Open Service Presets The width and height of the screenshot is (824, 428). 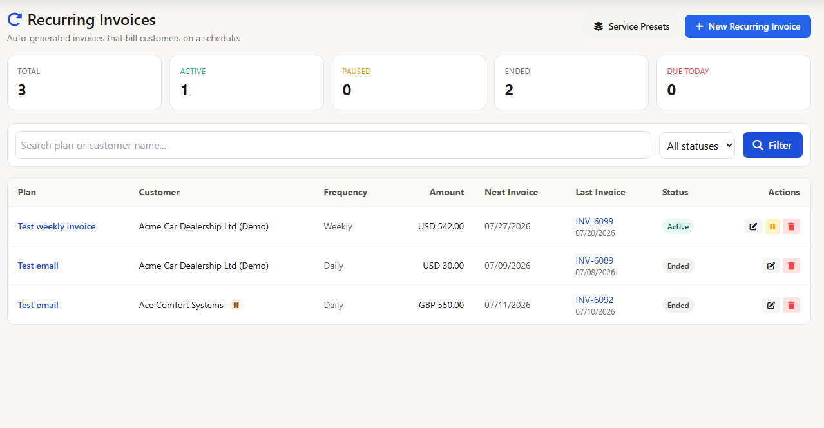[x=631, y=26]
